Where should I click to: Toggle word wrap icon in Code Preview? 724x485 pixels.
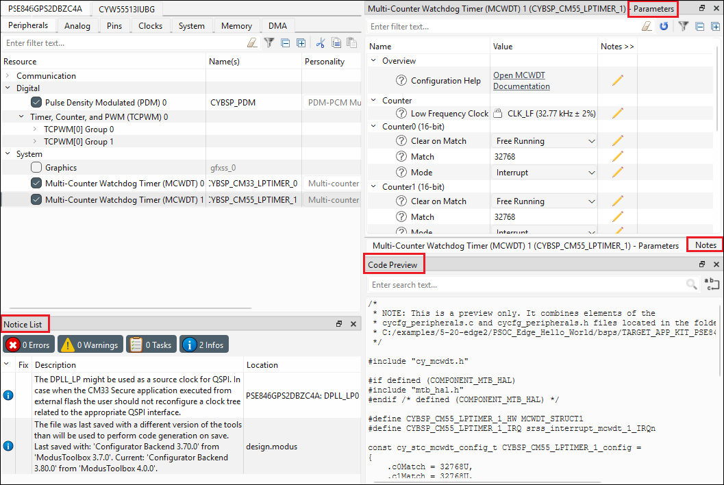tap(712, 284)
